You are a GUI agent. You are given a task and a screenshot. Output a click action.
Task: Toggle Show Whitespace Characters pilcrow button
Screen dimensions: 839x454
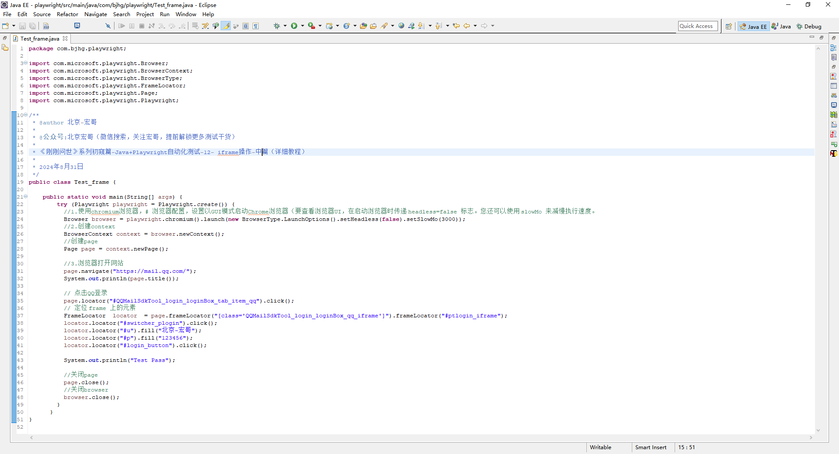(256, 26)
